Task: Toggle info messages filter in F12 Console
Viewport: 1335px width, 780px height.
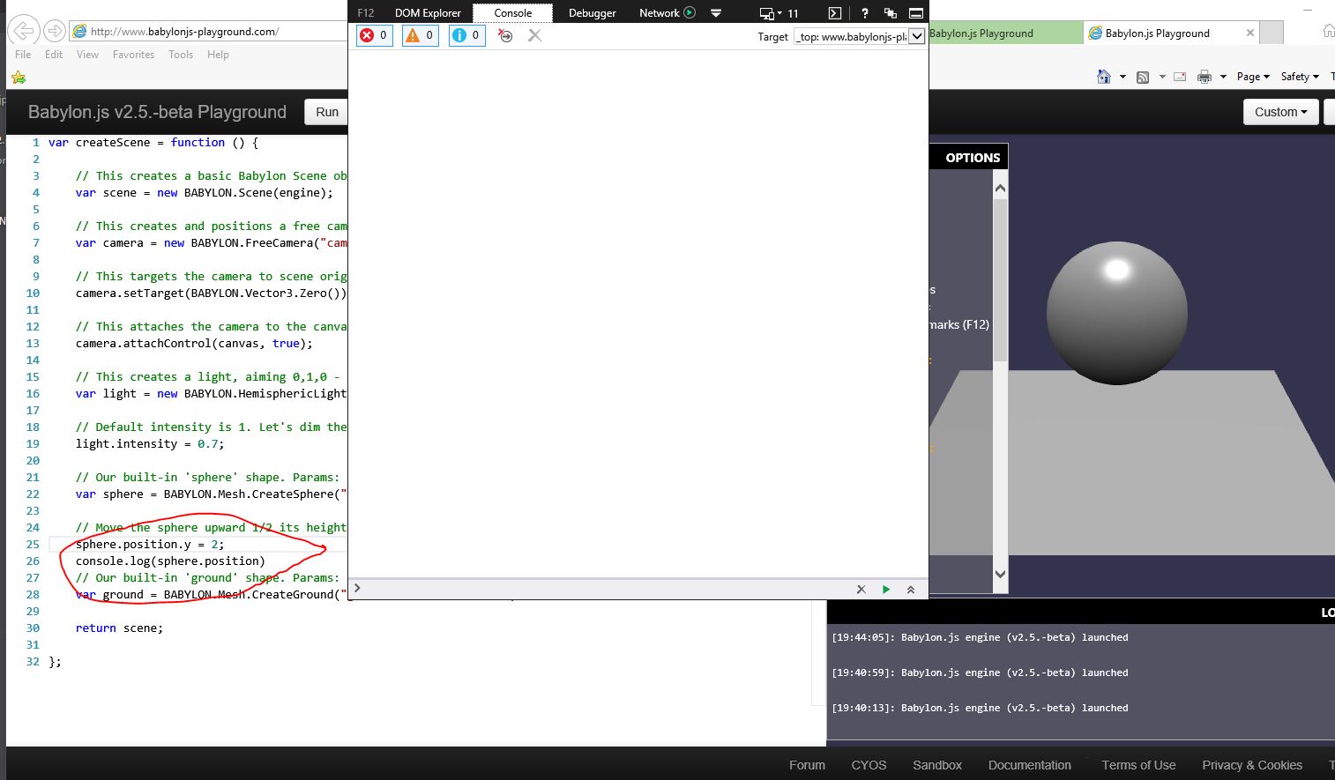Action: [x=466, y=35]
